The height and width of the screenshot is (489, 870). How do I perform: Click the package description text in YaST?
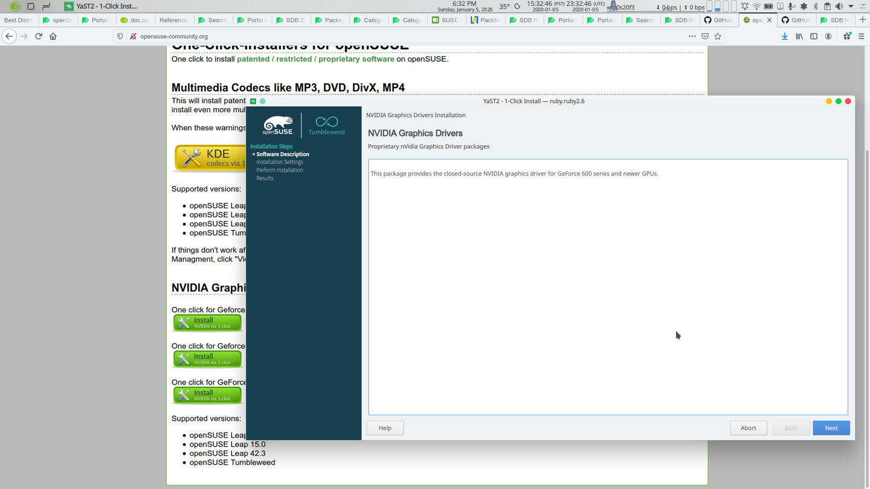(514, 174)
